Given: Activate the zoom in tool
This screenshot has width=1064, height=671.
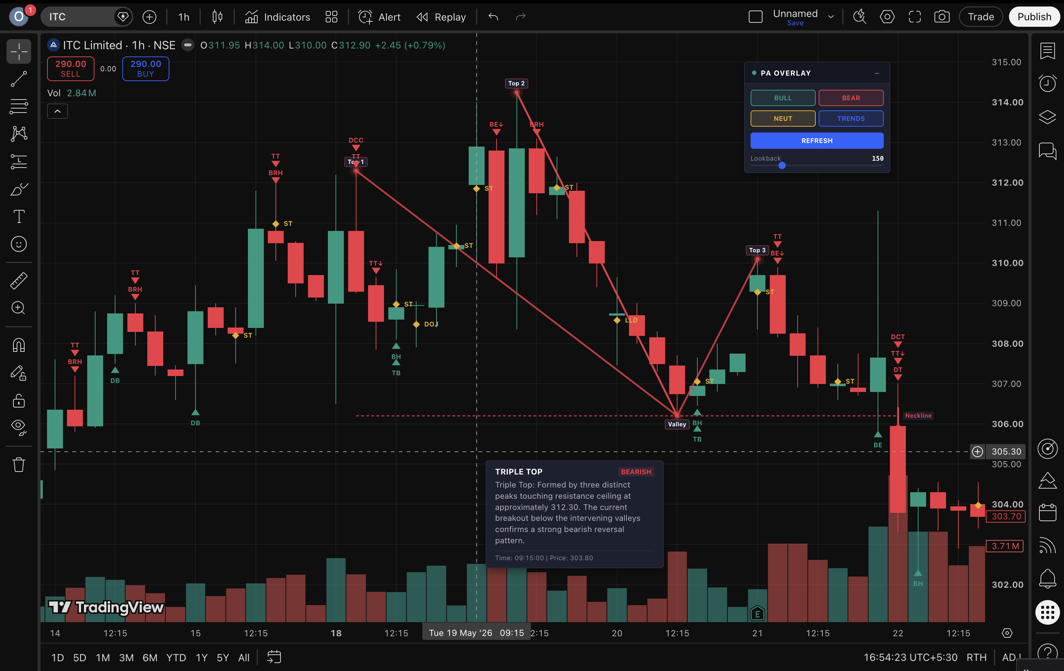Looking at the screenshot, I should 18,308.
